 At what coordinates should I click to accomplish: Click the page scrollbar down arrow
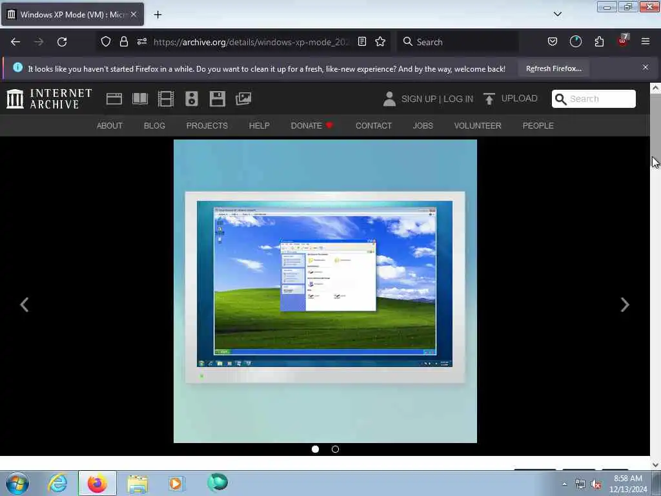click(656, 464)
